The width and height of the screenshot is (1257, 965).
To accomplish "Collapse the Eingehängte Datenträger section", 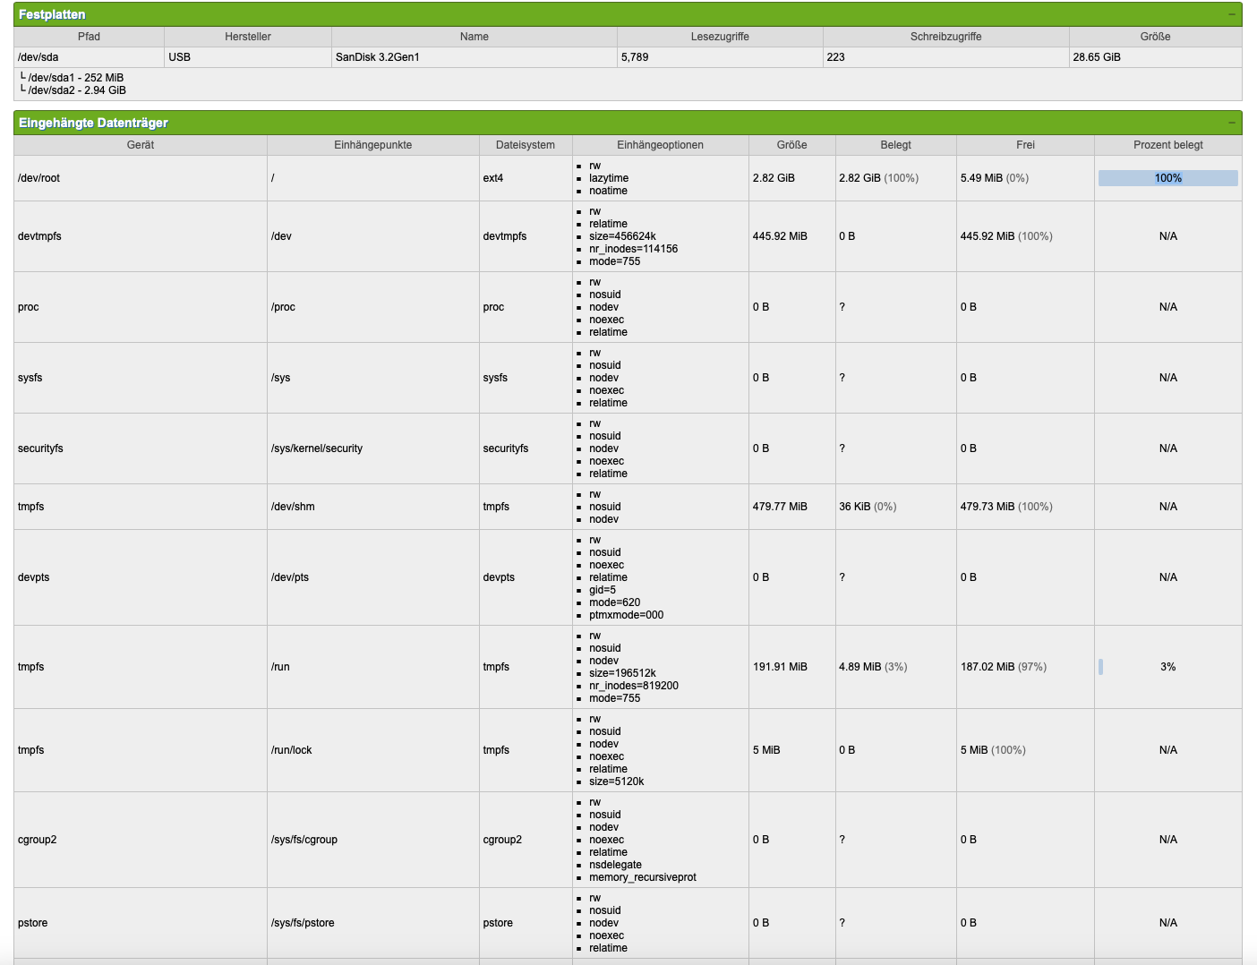I will 1232,123.
